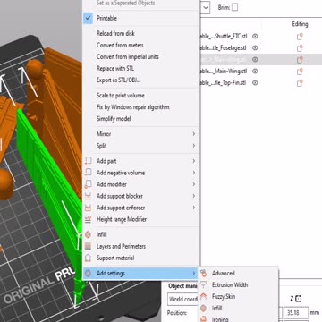Expand the Add modifier submenu arrow
Screen dimensions: 322x322
(x=194, y=184)
